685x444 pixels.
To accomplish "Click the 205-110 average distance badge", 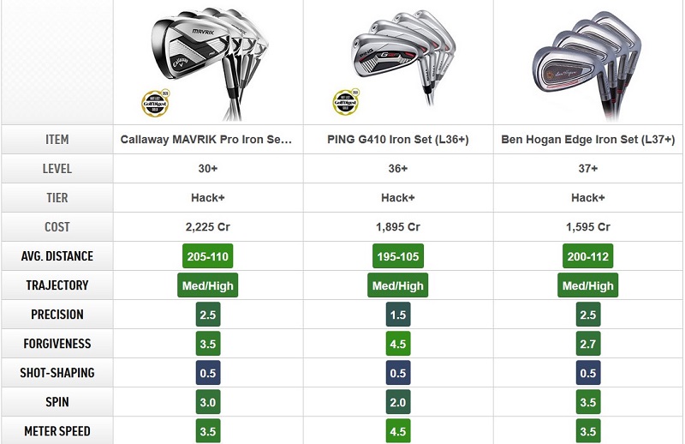I will pyautogui.click(x=207, y=256).
